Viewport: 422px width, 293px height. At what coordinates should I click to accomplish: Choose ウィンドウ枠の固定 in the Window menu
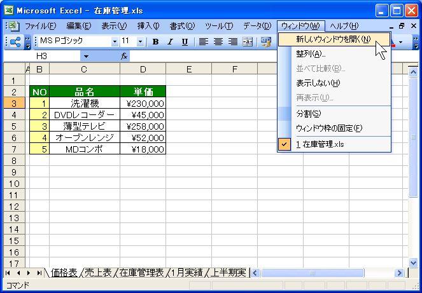(329, 128)
